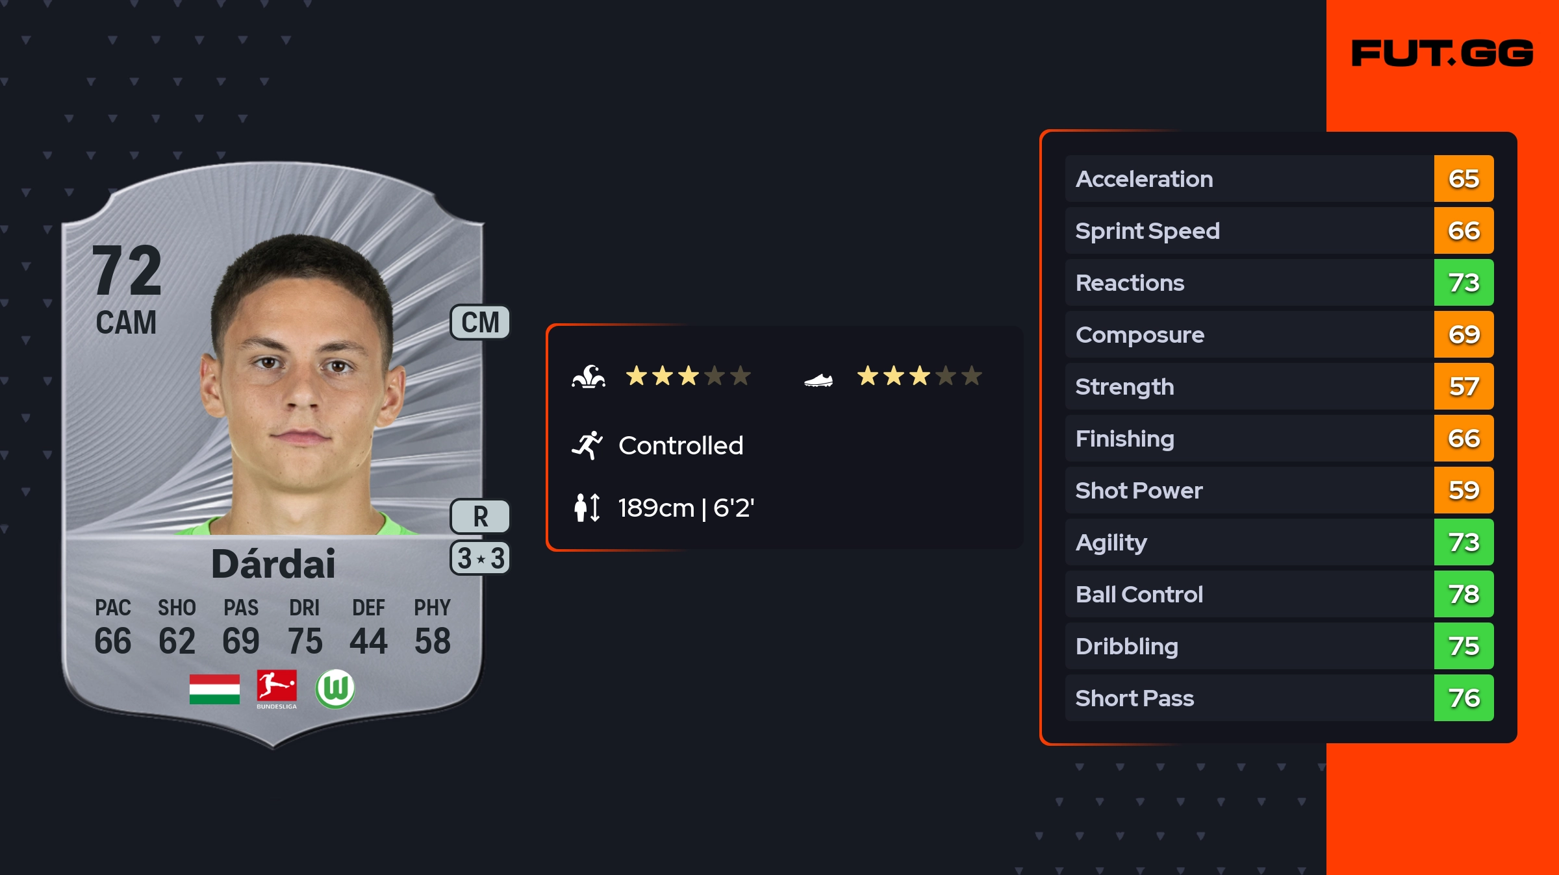This screenshot has height=875, width=1559.
Task: Click the FUT.GG logo
Action: (1442, 53)
